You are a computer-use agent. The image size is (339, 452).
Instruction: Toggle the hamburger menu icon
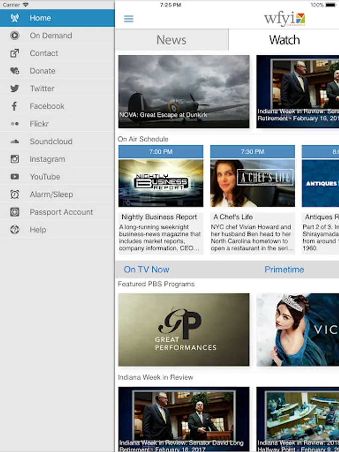129,19
